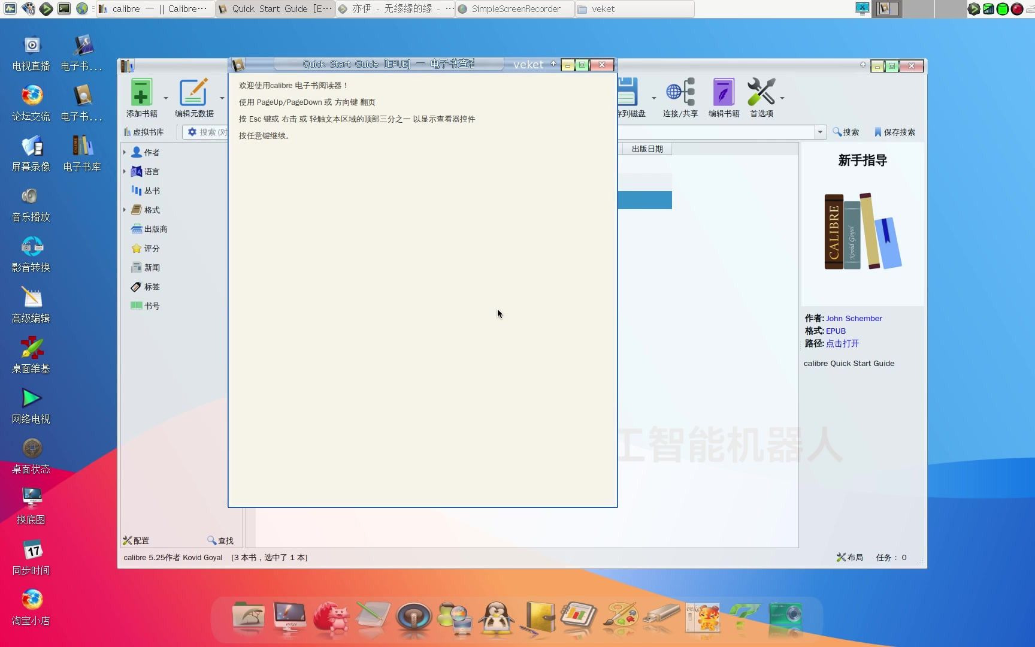Open the ebook library (电子书库) desktop icon

pyautogui.click(x=82, y=153)
